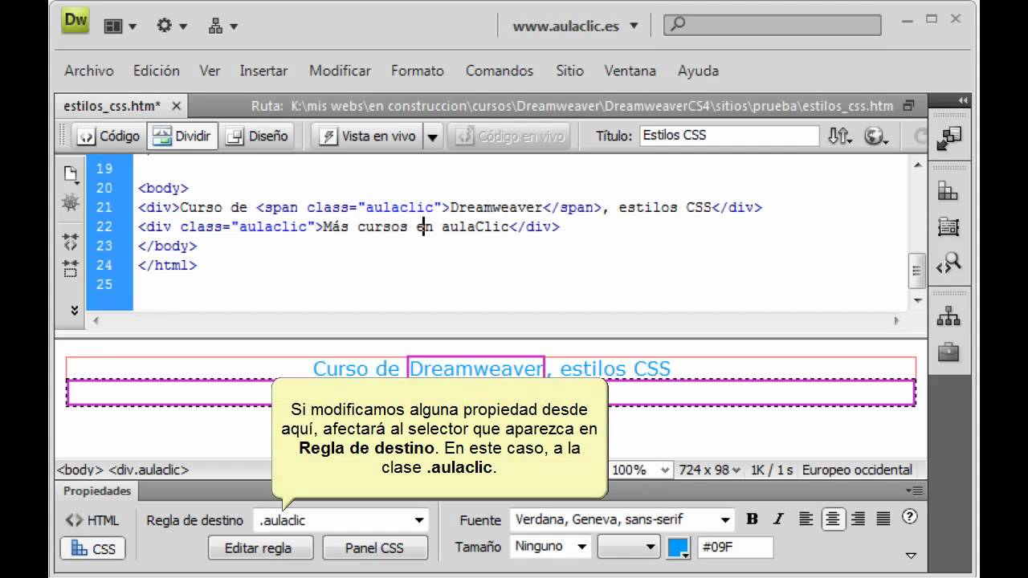Open the CSS Styles panel icon in dock
The height and width of the screenshot is (578, 1028).
pyautogui.click(x=948, y=191)
